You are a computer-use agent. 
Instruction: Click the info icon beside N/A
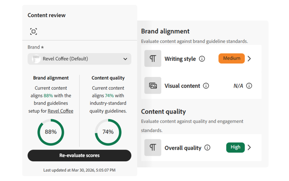click(x=249, y=86)
